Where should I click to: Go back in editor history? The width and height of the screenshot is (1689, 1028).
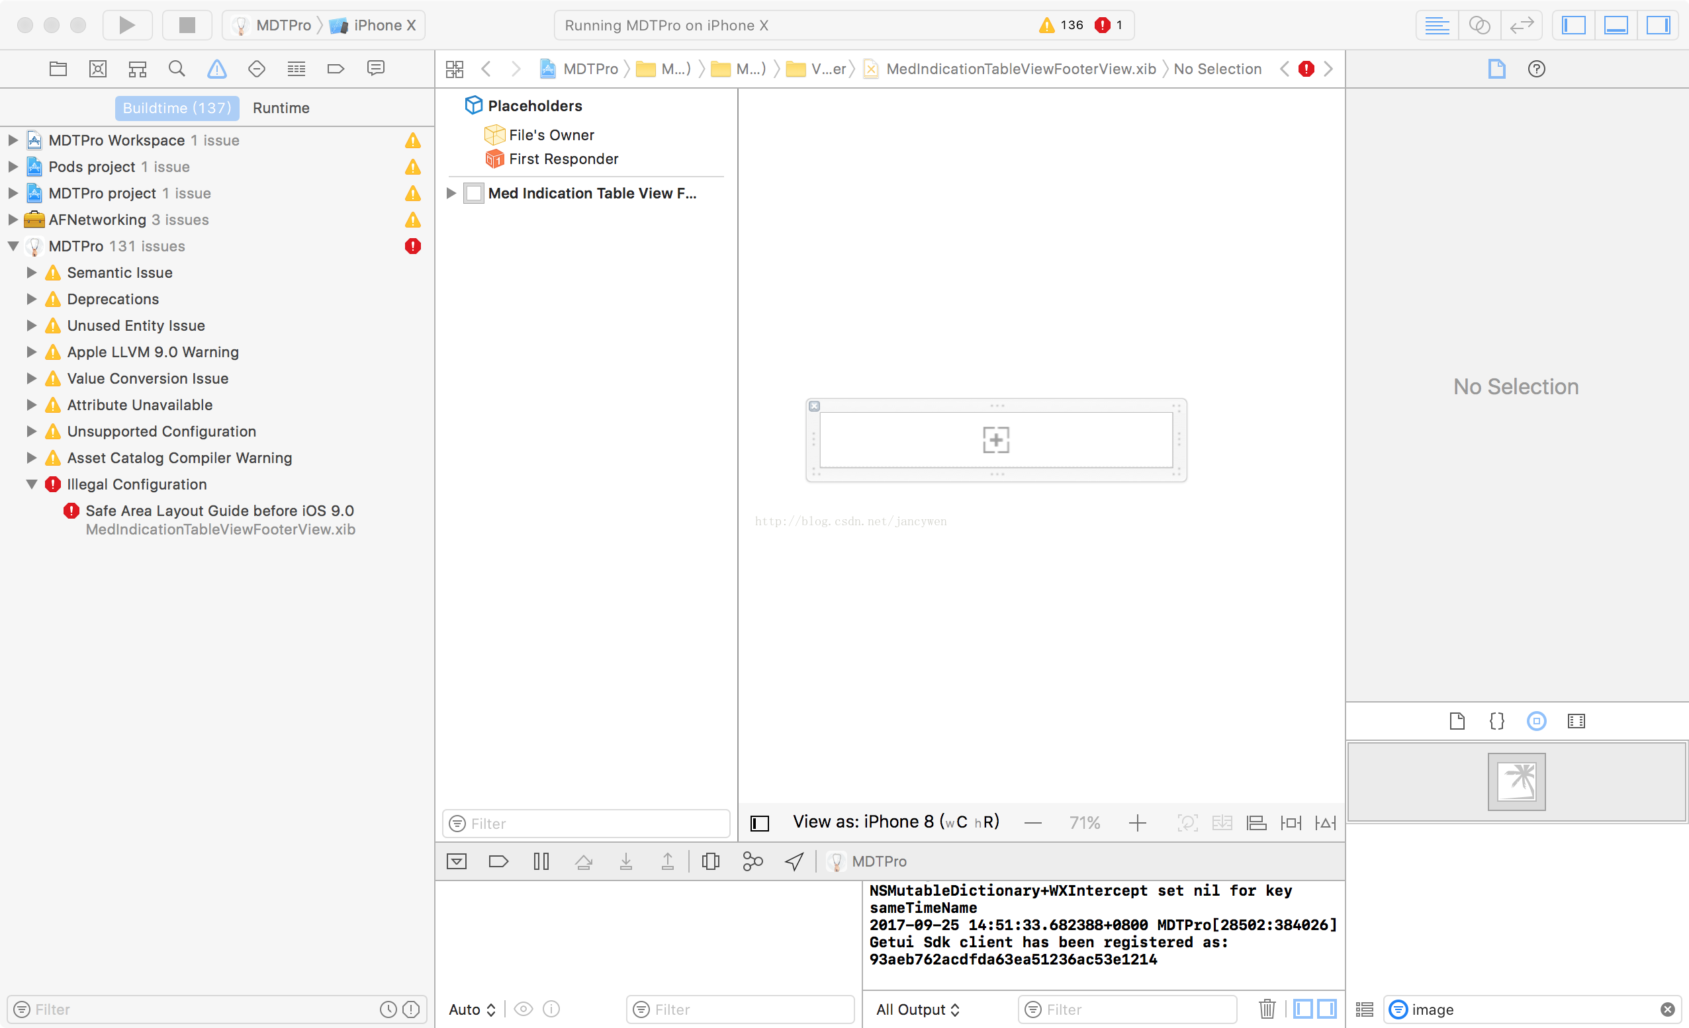click(486, 69)
